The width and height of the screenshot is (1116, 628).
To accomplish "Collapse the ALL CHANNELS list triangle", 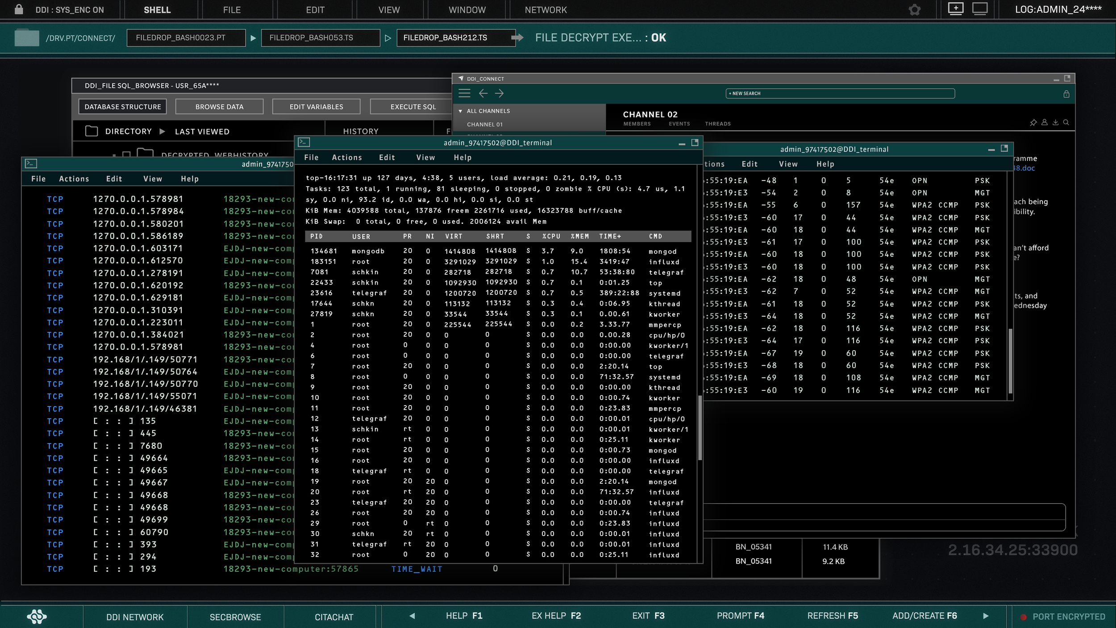I will (x=460, y=111).
